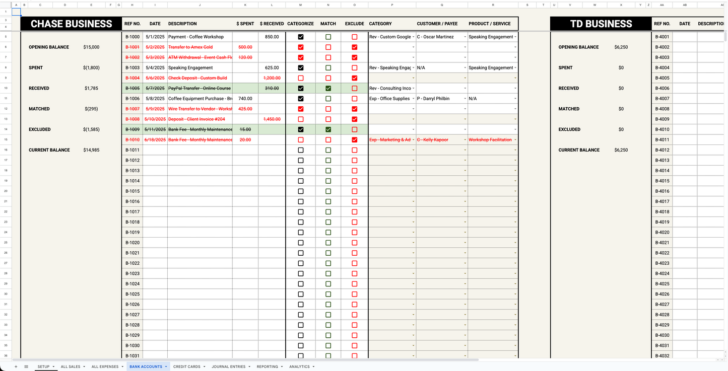Image resolution: width=728 pixels, height=371 pixels.
Task: Open the PRODUCT/SERVICE dropdown for B-1003
Action: [514, 67]
